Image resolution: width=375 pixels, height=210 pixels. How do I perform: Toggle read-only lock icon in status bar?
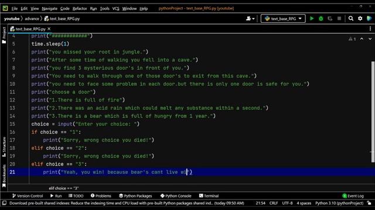coord(369,203)
